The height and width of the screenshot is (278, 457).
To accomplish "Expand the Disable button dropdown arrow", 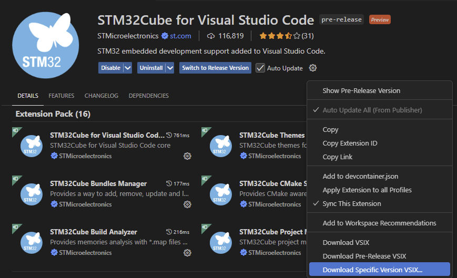I will pos(127,68).
